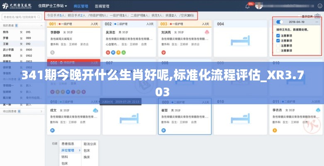The image size is (324, 166).
Task: Uncheck the first 注意事项 checkbox
Action: (x=278, y=35)
